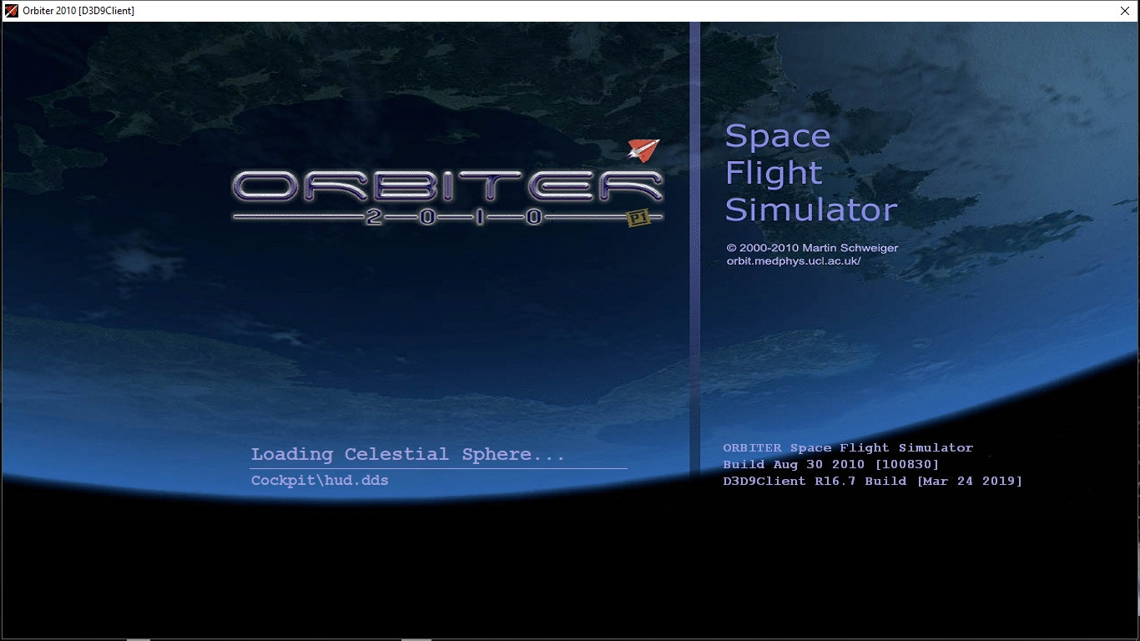The image size is (1140, 641).
Task: Close the Orbiter 2010 window
Action: (x=1124, y=11)
